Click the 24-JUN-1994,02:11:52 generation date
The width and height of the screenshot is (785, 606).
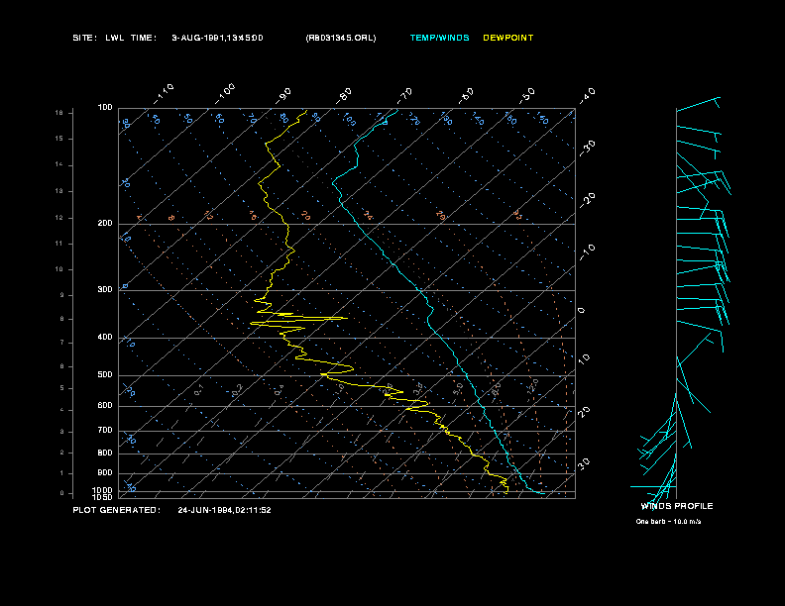(x=224, y=510)
